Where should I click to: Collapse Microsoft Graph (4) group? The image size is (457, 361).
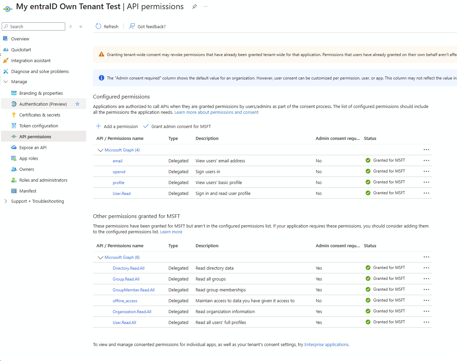[100, 150]
